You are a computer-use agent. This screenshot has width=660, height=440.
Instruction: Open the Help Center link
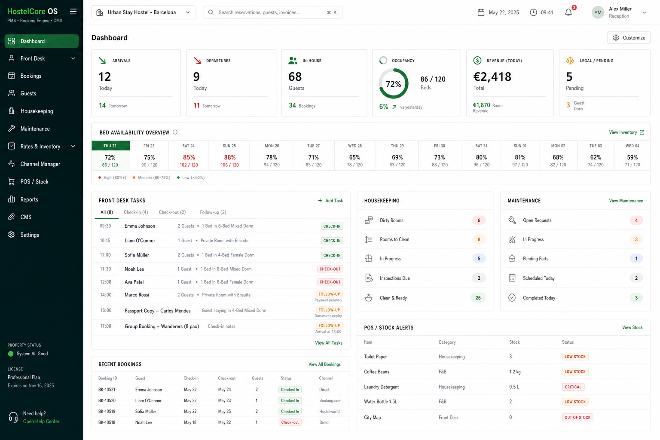[41, 422]
